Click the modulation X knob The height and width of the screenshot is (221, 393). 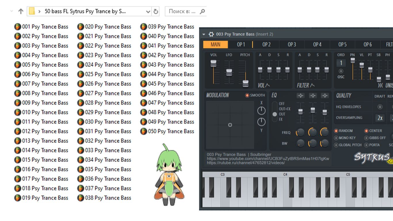click(261, 111)
